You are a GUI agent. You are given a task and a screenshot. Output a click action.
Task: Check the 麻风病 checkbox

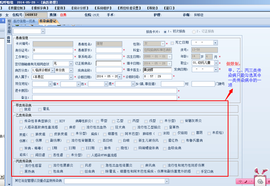click(x=142, y=166)
